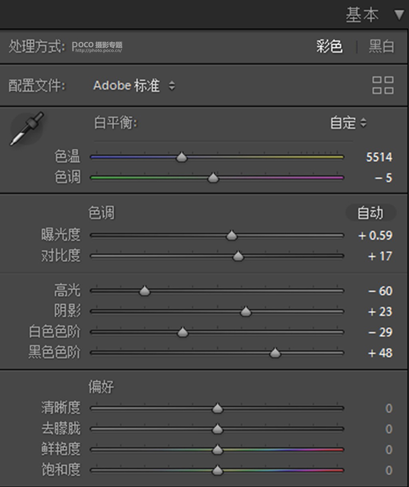The height and width of the screenshot is (487, 409).
Task: Open the Adobe 标准 profile dropdown
Action: (134, 85)
